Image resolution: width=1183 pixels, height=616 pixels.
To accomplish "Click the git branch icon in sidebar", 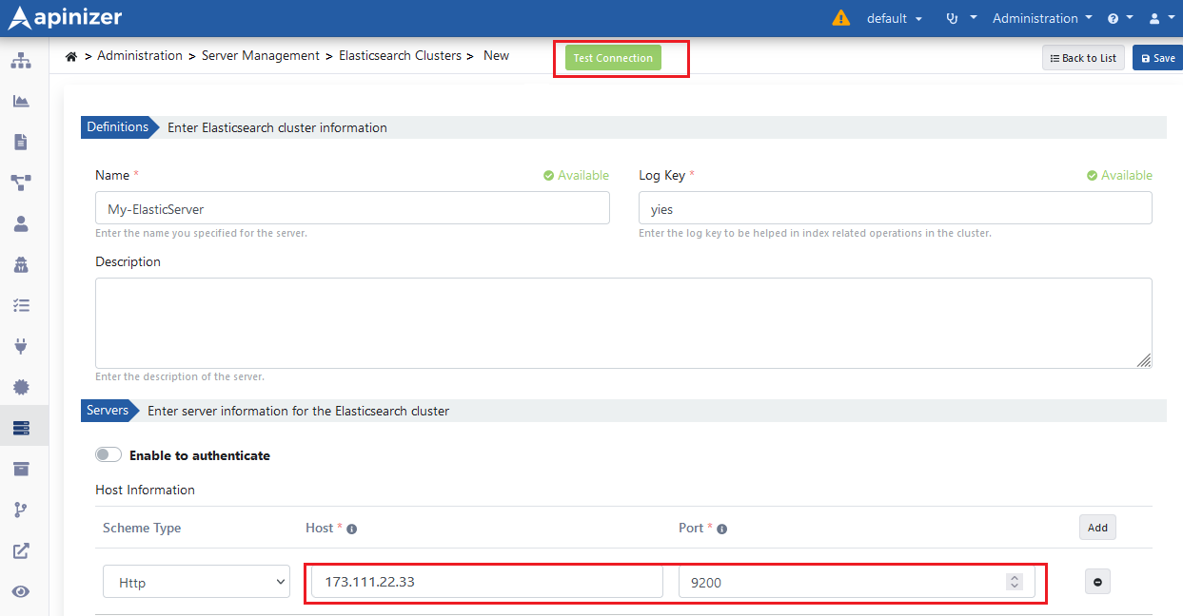I will click(x=21, y=510).
